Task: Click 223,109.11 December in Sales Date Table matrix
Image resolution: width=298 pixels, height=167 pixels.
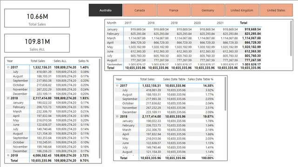Action: [153, 112]
